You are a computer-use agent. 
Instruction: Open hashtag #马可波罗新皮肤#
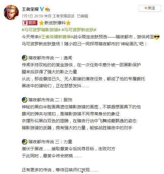[x=79, y=30]
